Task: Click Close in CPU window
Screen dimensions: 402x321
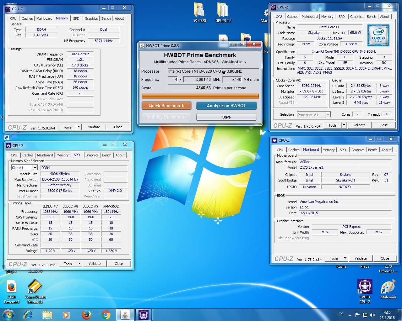Action: coord(383,125)
